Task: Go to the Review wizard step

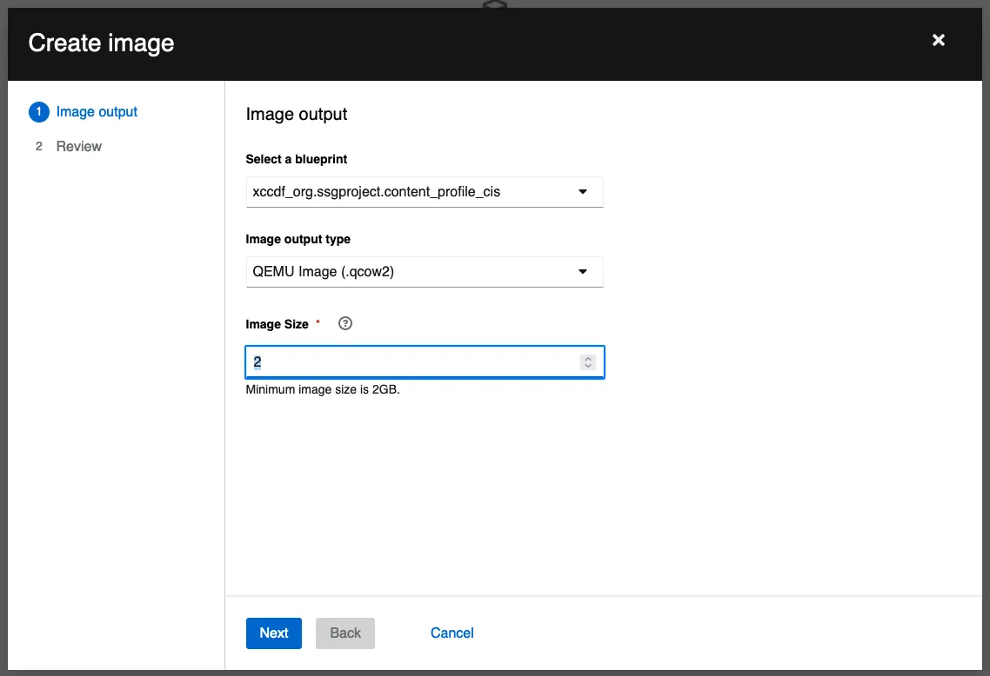Action: [x=79, y=147]
